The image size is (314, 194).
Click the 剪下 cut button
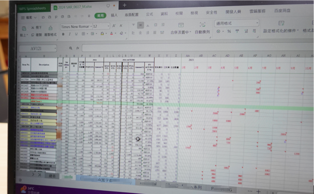coord(37,28)
